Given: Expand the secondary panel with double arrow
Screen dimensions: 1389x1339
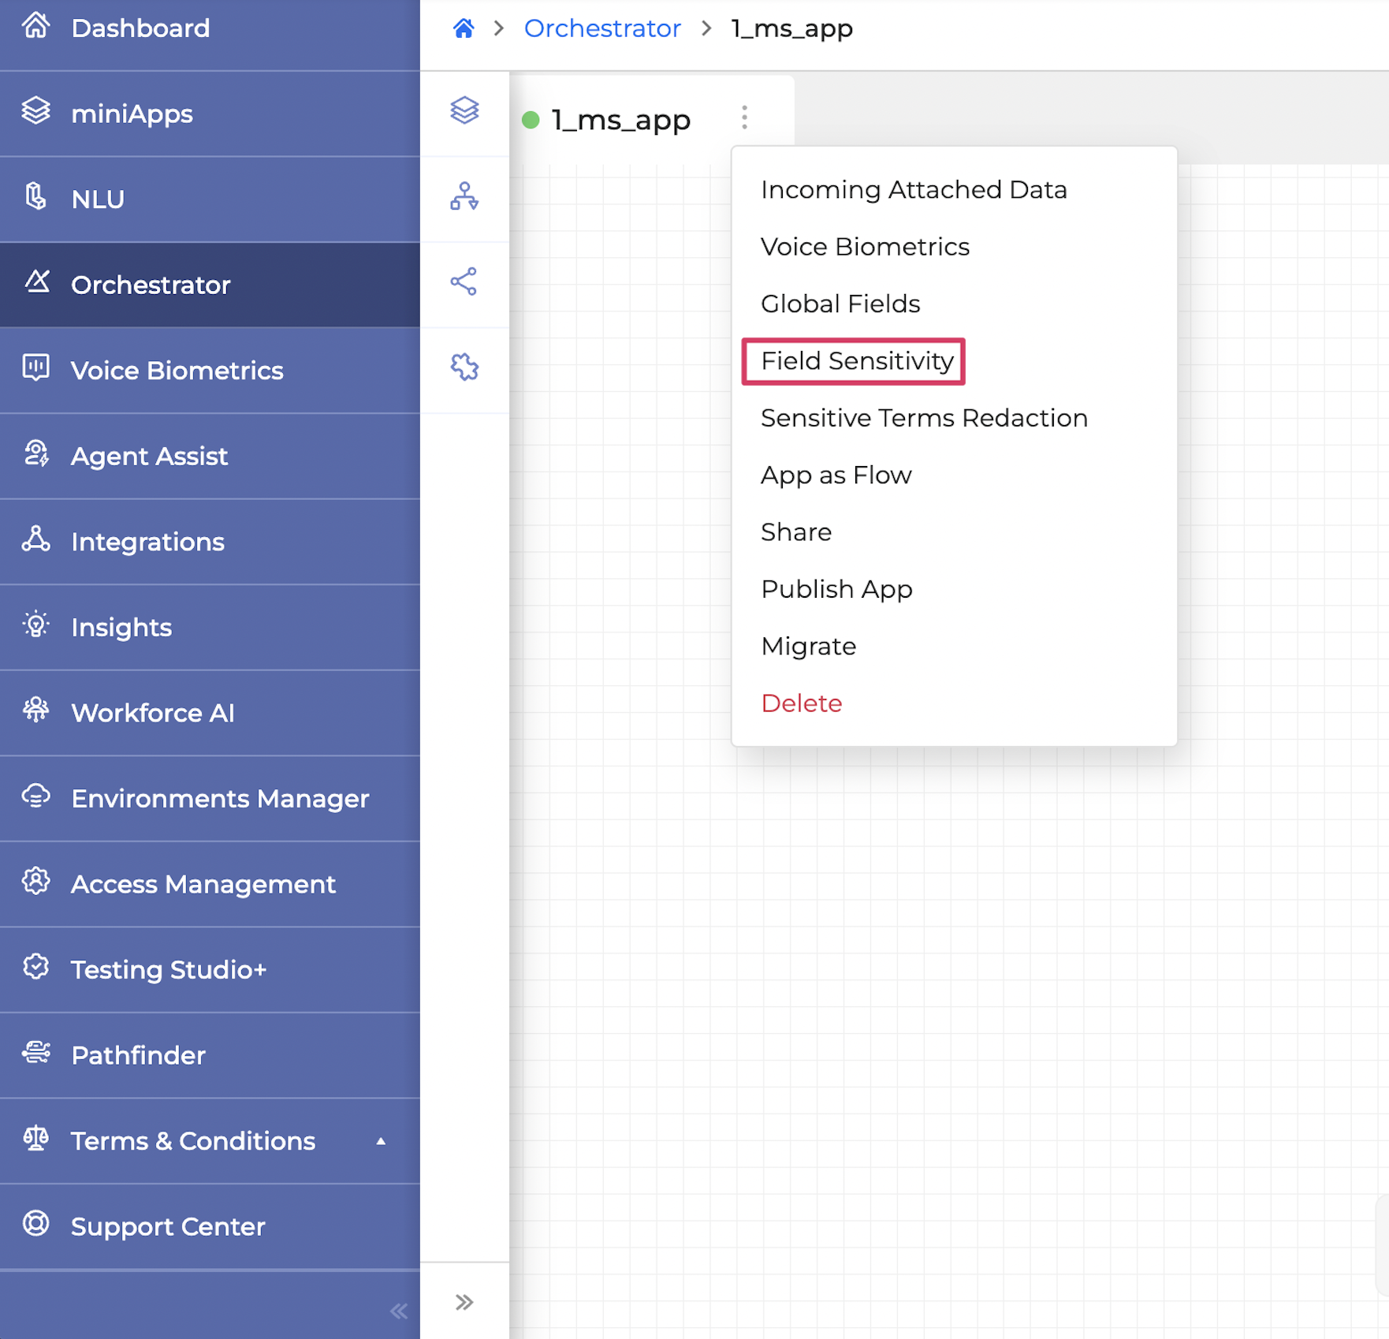Looking at the screenshot, I should [464, 1302].
